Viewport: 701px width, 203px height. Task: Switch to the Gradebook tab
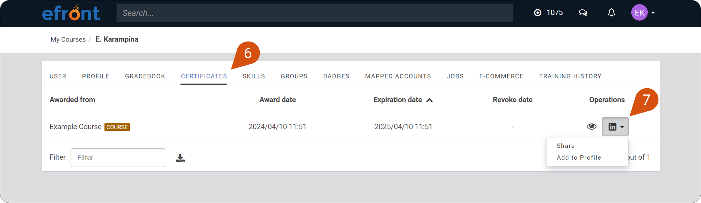(145, 76)
